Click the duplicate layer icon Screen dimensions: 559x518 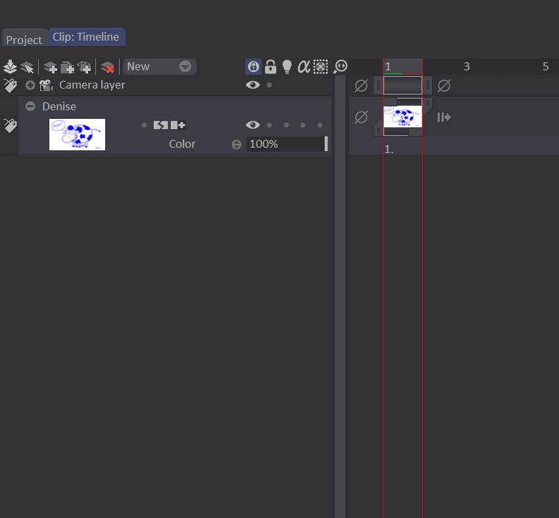pos(68,66)
